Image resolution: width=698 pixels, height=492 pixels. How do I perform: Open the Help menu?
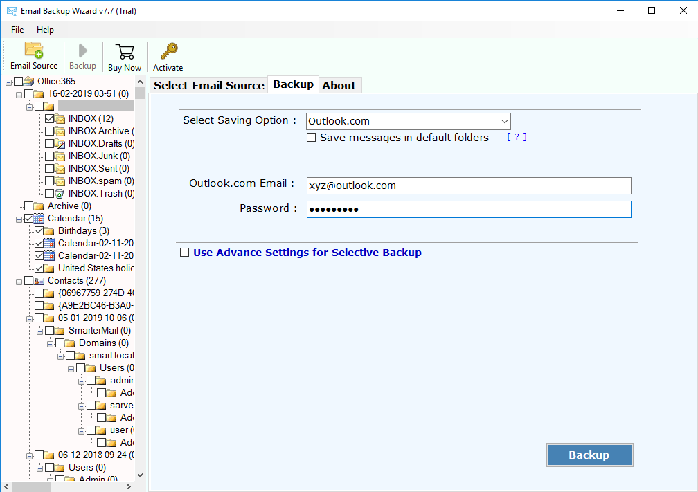point(45,30)
